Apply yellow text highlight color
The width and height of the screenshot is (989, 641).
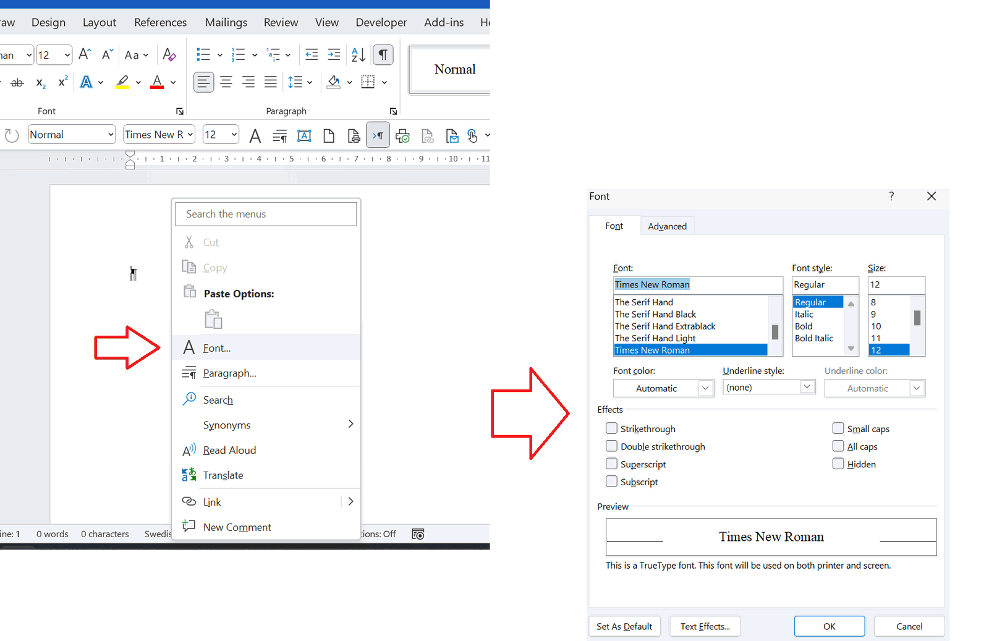(122, 82)
